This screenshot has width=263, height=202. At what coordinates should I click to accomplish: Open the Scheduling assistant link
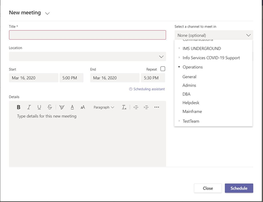coord(149,89)
